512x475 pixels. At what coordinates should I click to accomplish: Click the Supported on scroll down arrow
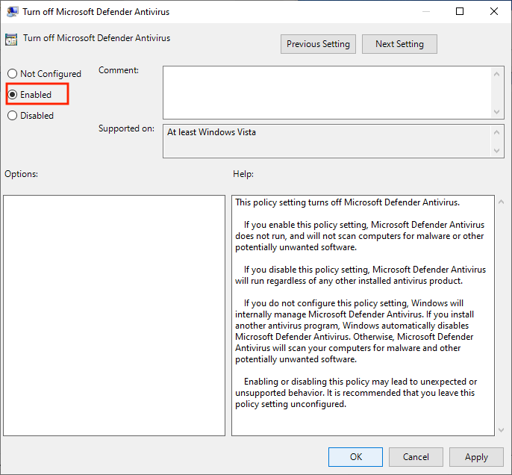point(496,151)
